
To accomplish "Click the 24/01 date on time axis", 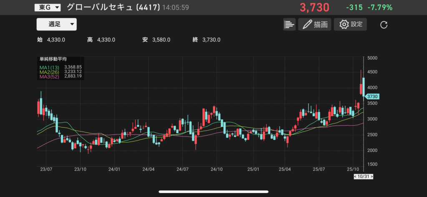I will pyautogui.click(x=114, y=169).
